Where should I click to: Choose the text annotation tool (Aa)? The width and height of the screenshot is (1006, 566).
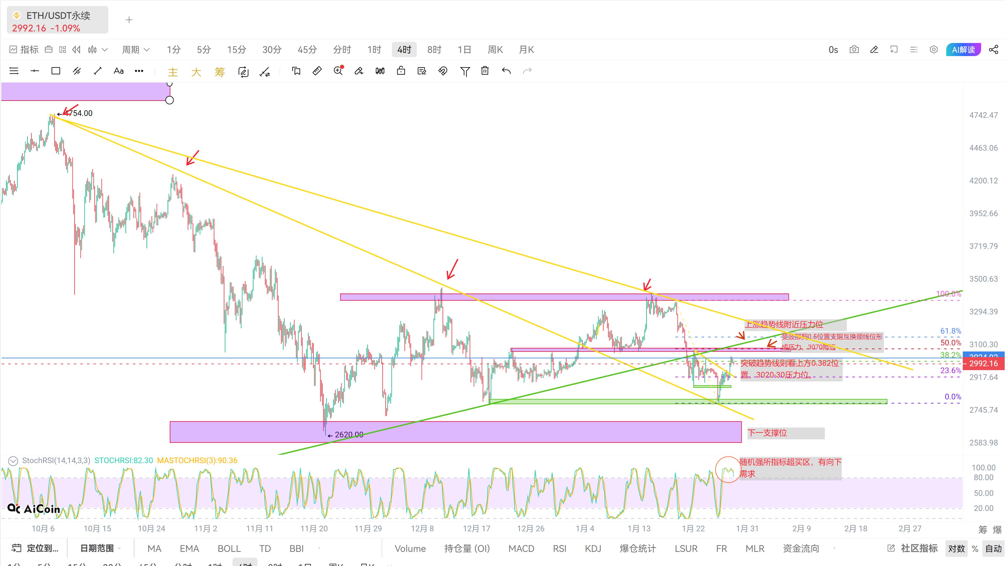(118, 71)
